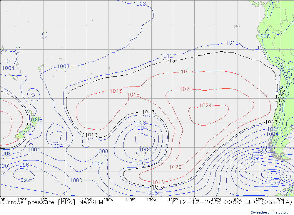Click the 1024 high-pressure isobar label

(205, 106)
